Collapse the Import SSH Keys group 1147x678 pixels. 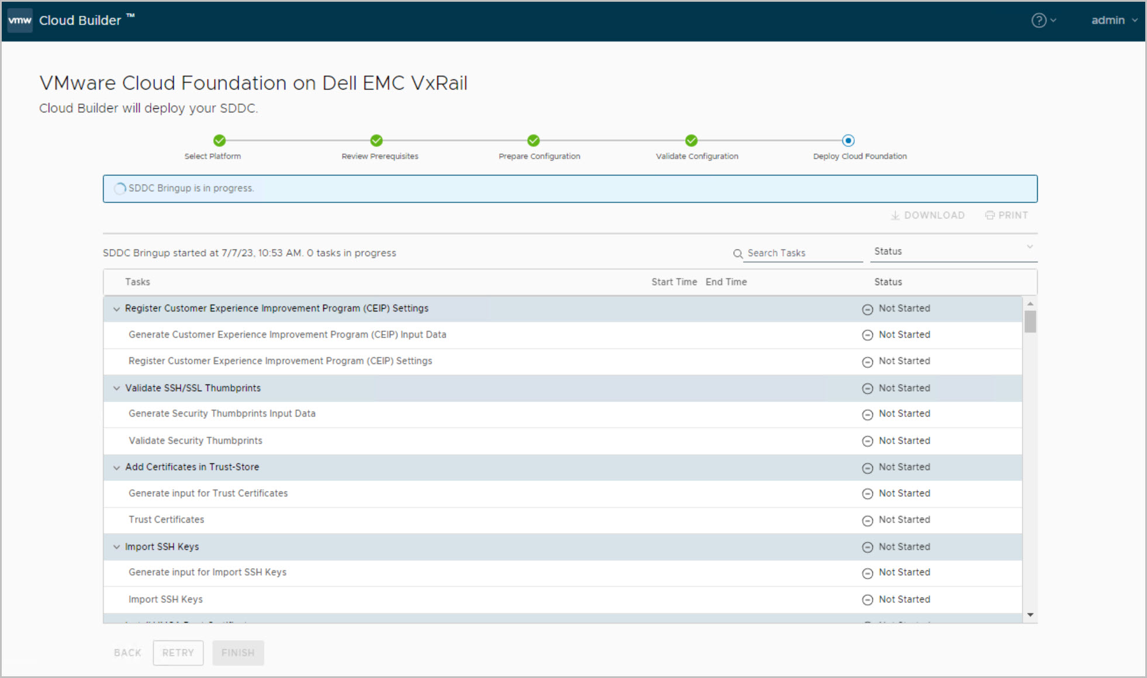(116, 547)
